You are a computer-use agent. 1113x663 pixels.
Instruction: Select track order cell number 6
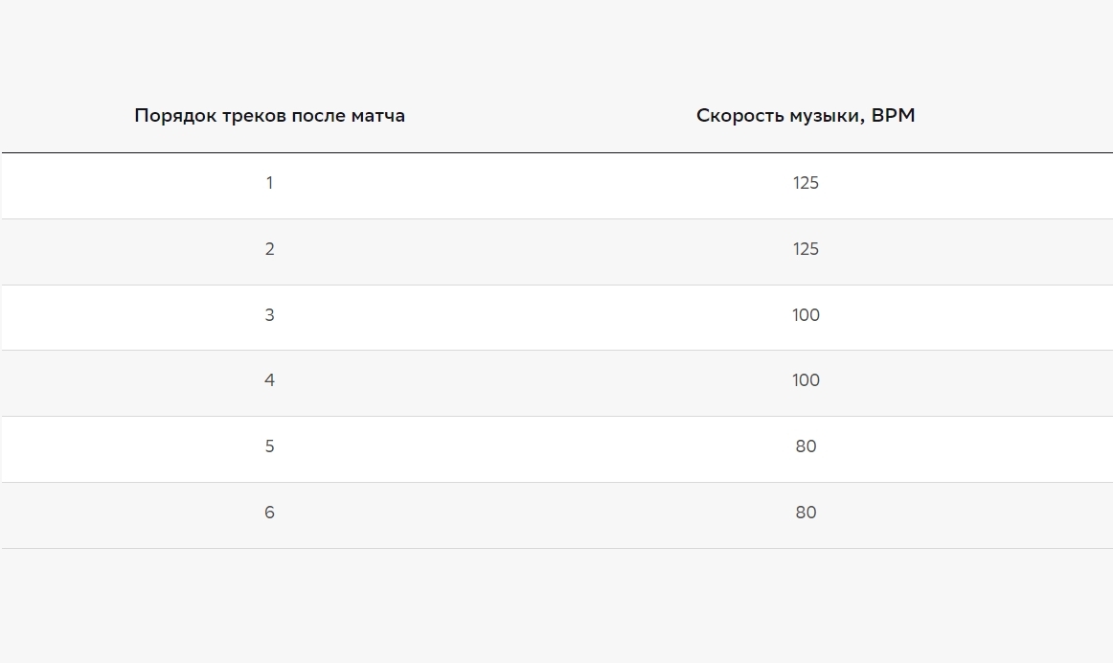pos(270,513)
